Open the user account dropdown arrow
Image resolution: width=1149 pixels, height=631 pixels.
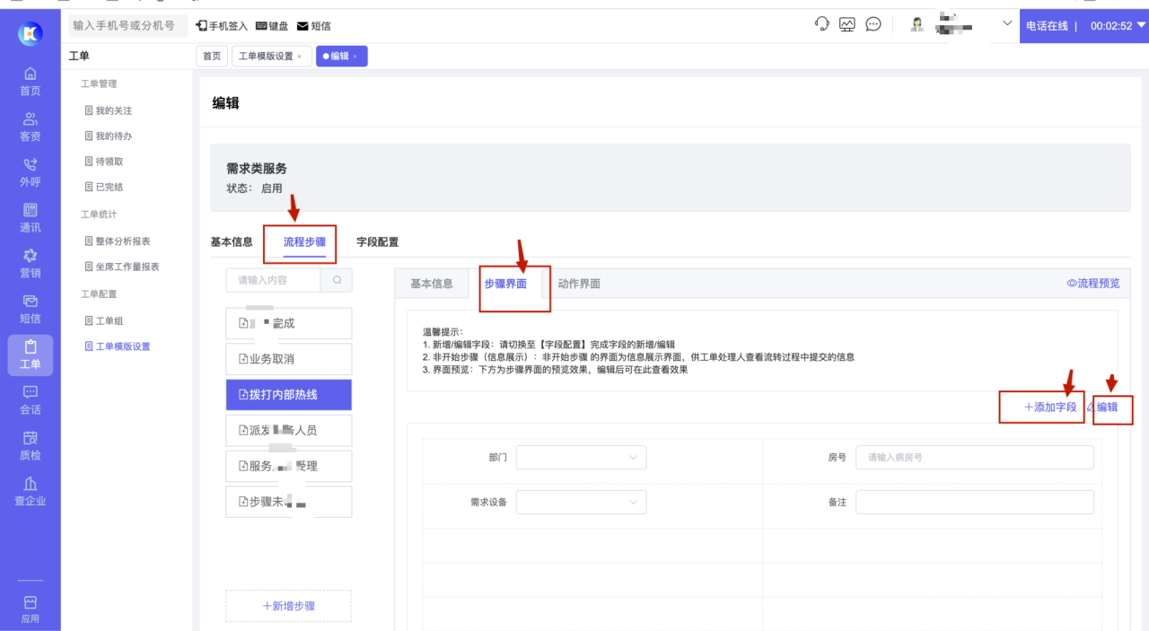[x=1006, y=24]
